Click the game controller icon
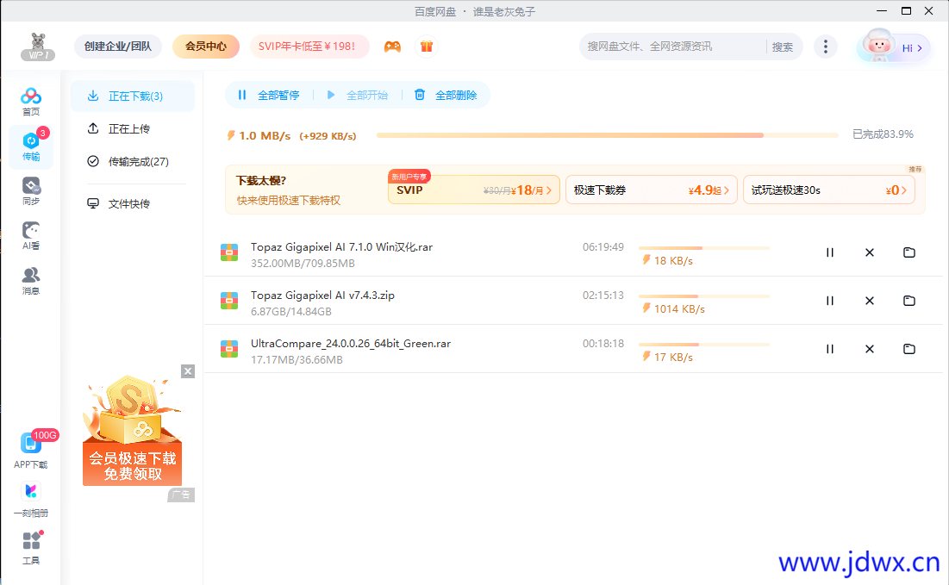This screenshot has width=949, height=585. [x=392, y=47]
